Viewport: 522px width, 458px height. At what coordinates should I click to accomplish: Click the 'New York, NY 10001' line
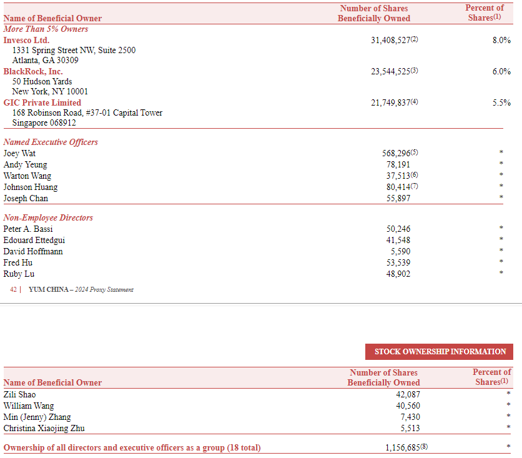50,92
